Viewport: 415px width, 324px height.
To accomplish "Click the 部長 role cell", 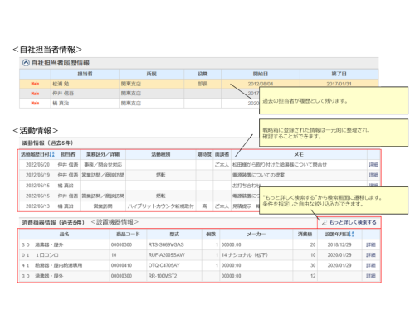I will point(203,84).
